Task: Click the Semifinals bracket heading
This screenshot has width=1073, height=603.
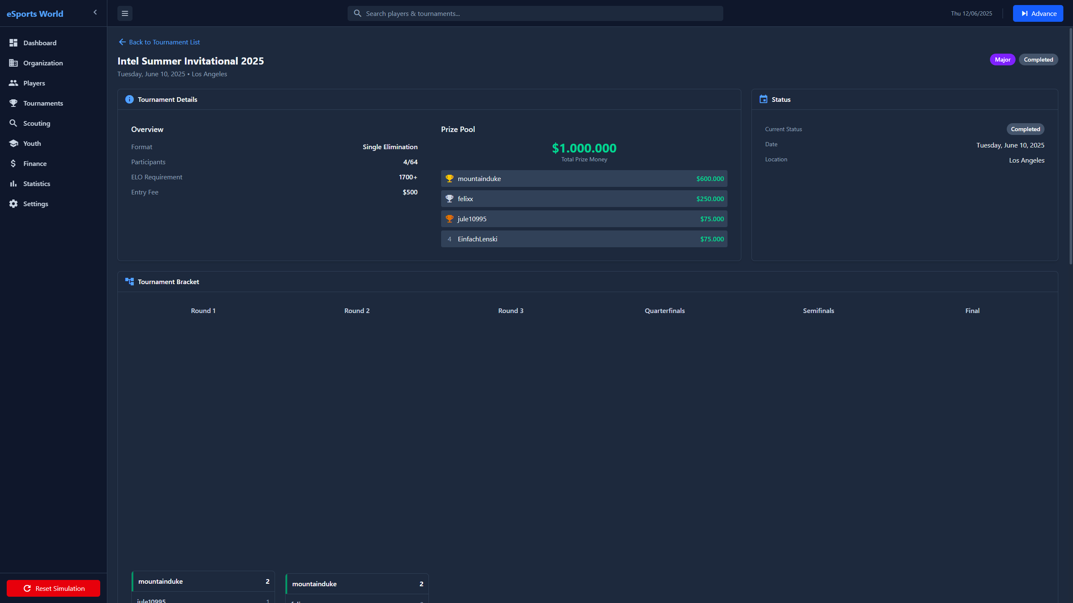Action: 818,311
